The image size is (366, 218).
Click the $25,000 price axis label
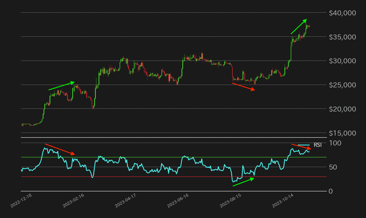tap(342, 85)
